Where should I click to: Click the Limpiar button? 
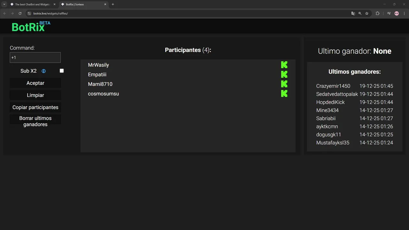coord(35,95)
